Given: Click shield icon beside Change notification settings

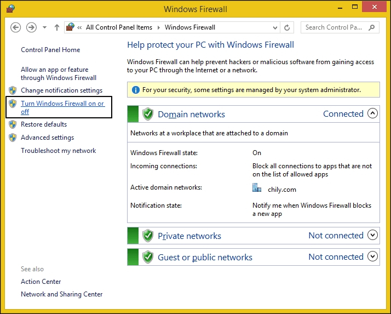Looking at the screenshot, I should pyautogui.click(x=13, y=90).
